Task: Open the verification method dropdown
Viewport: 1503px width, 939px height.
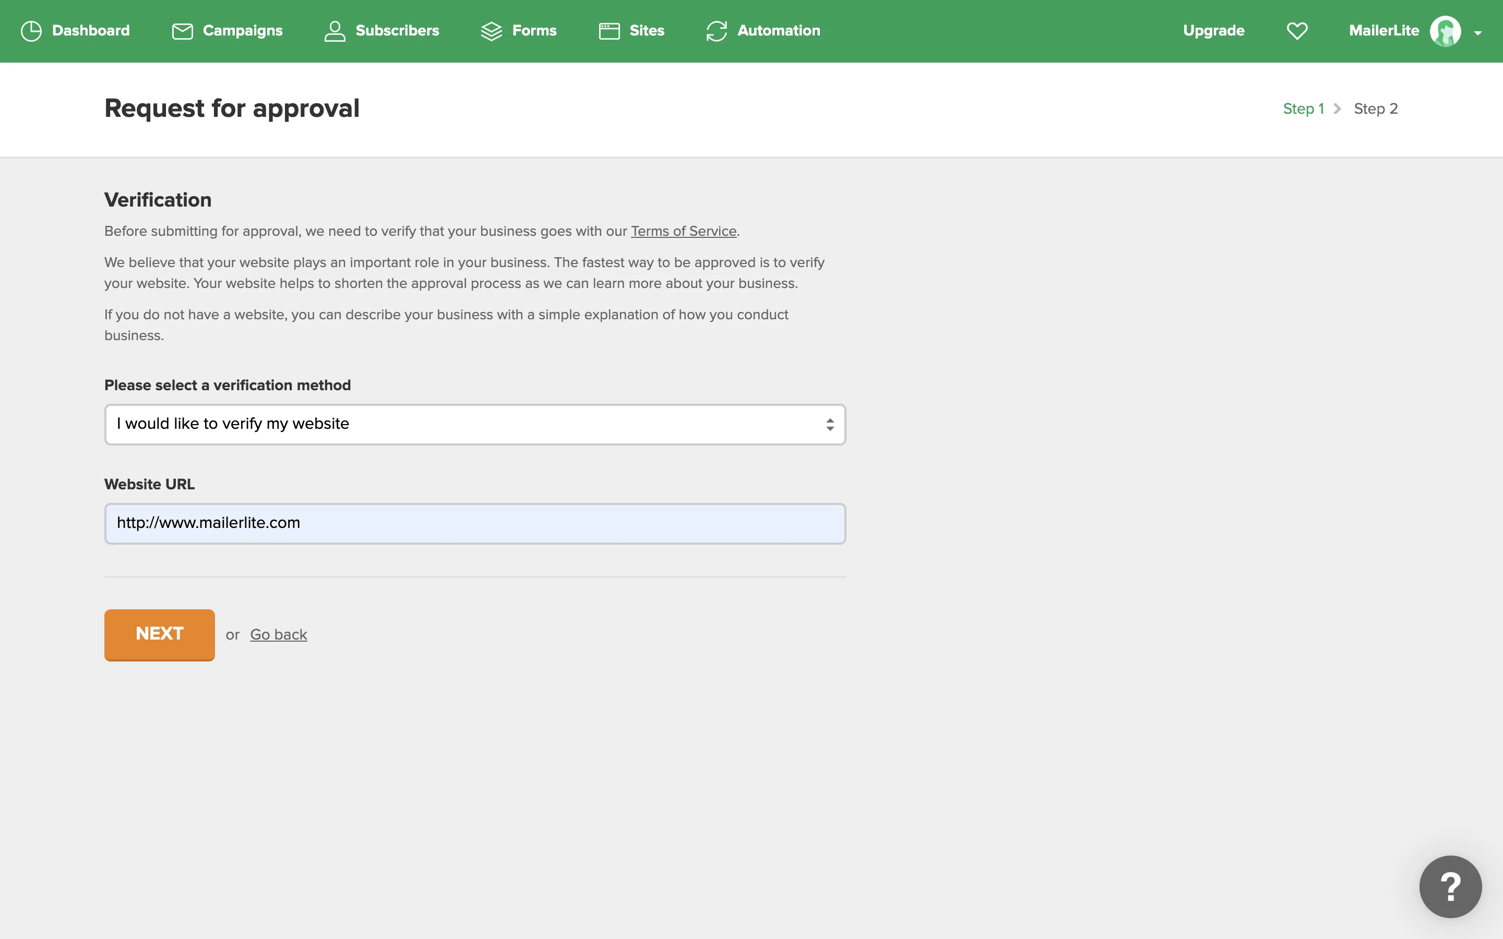Action: [474, 424]
